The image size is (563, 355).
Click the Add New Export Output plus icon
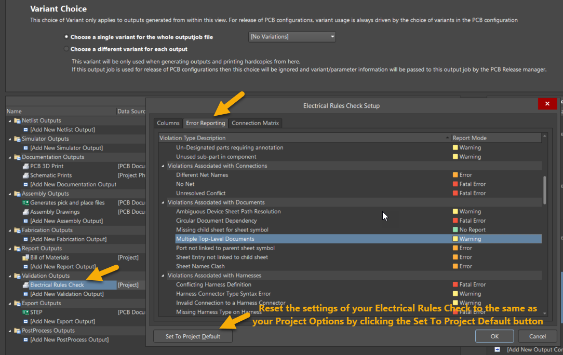tap(25, 321)
